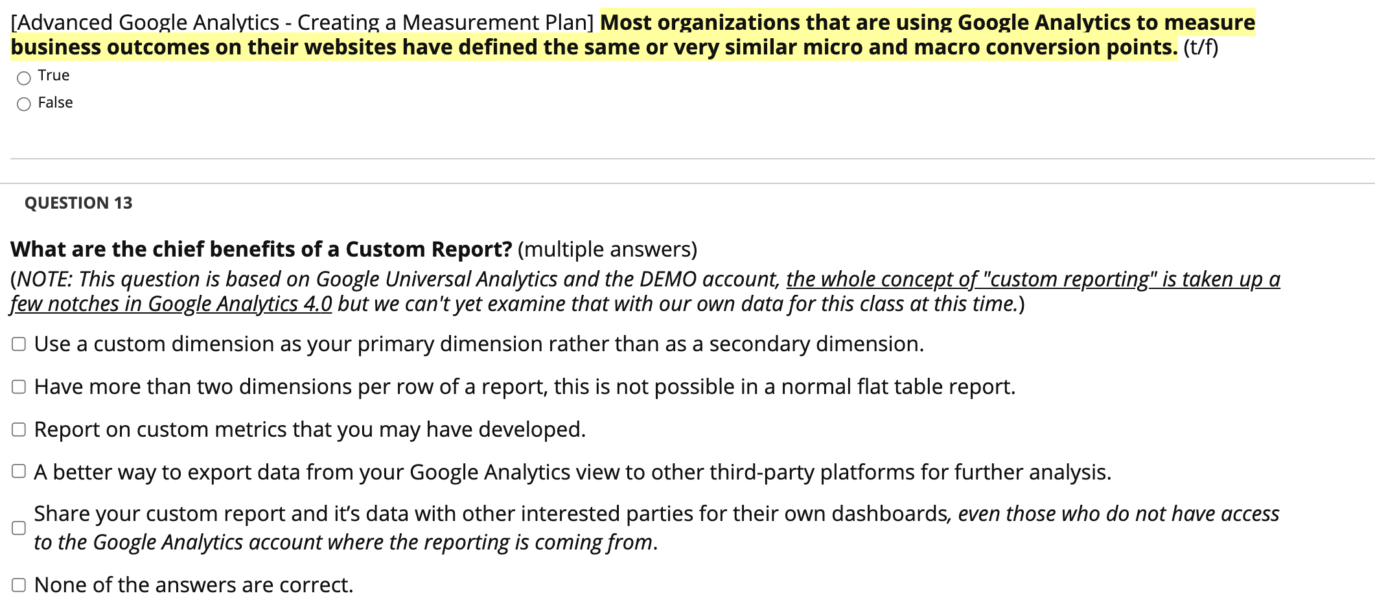Check 'None of the answers are correct'

pyautogui.click(x=18, y=584)
